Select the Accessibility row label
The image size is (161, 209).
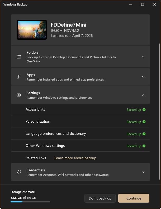pos(35,110)
